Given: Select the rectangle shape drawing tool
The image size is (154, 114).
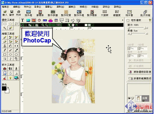Looking at the screenshot, I should [5, 54].
